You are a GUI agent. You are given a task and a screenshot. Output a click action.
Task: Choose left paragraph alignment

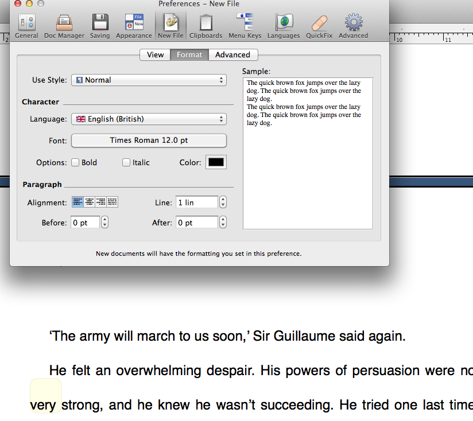pos(77,202)
